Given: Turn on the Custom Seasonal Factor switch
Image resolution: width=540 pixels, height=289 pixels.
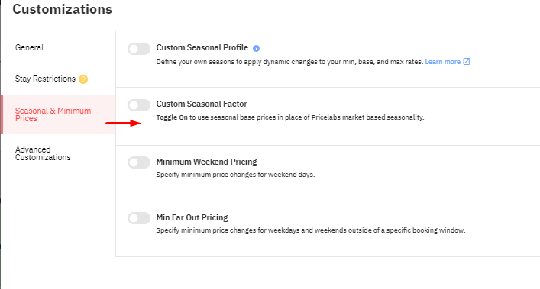Looking at the screenshot, I should pyautogui.click(x=139, y=105).
